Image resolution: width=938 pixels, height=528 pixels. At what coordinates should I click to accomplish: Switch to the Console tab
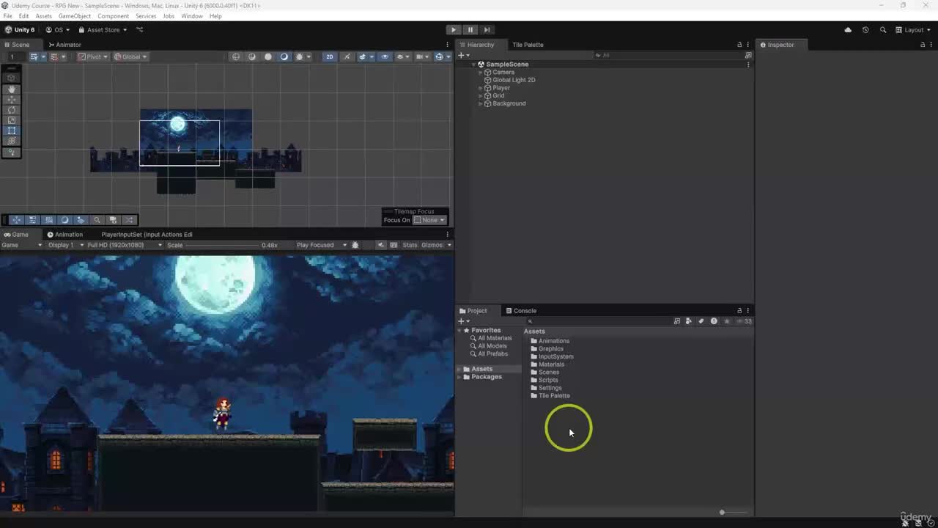click(x=521, y=311)
